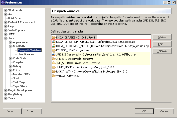
Task: Click New... to add a classpath variable
Action: 162,37
